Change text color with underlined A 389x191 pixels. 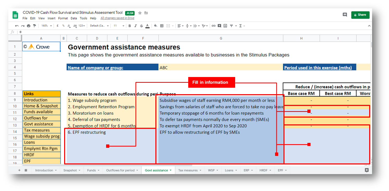[x=147, y=26]
